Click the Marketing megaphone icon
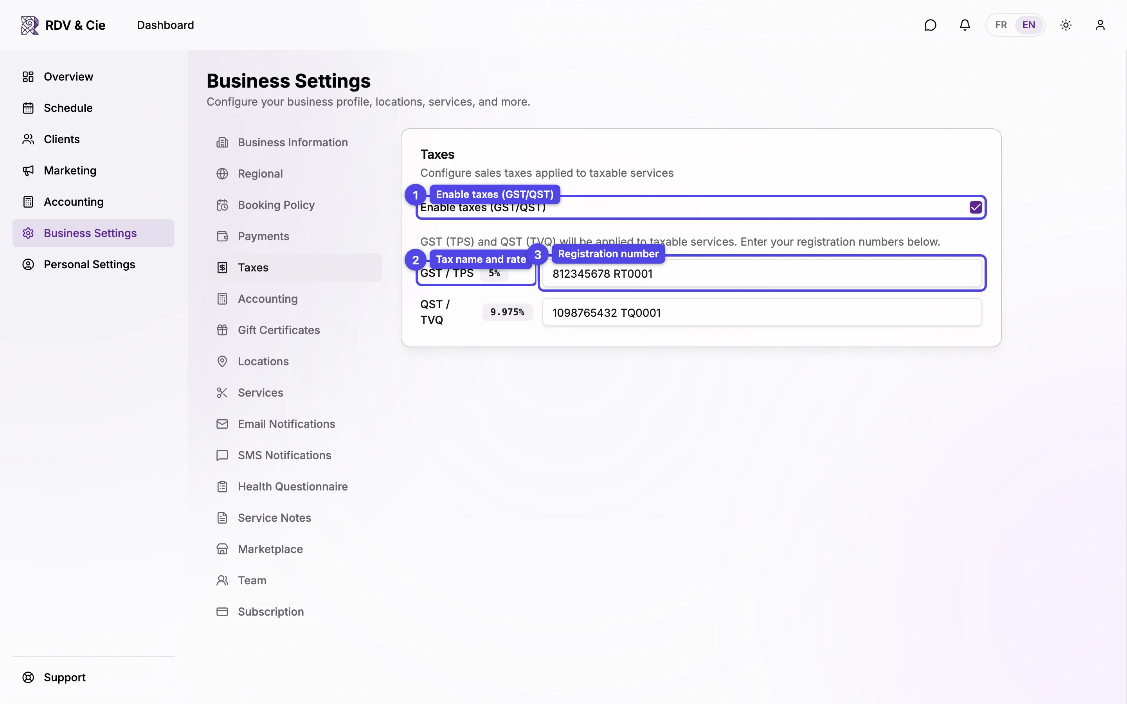This screenshot has width=1127, height=704. (28, 171)
